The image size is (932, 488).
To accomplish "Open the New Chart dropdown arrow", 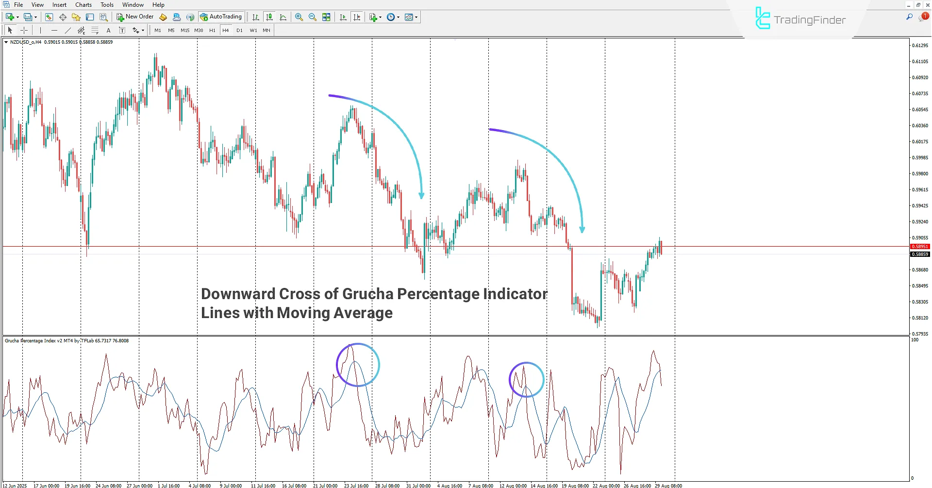I will point(18,17).
